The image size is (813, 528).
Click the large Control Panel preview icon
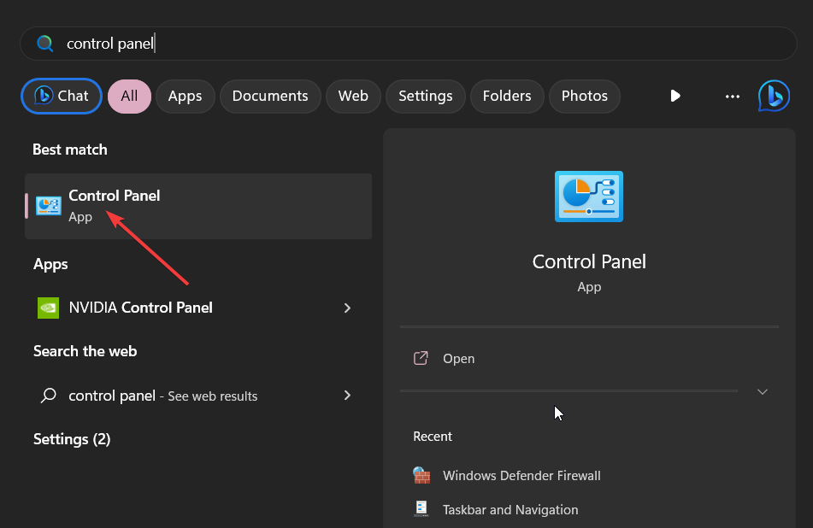(x=589, y=197)
